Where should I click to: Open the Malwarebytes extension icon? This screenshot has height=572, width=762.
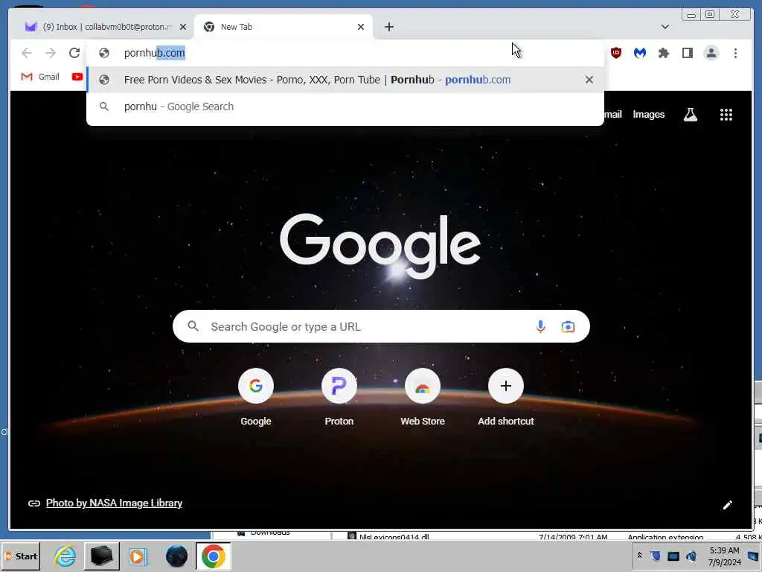pos(640,53)
